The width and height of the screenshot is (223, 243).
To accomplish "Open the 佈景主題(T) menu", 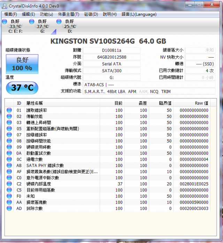I will (x=69, y=14).
